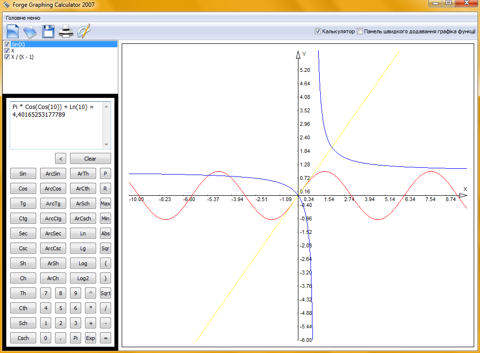Insert the Sin function
The width and height of the screenshot is (480, 353).
coord(23,174)
